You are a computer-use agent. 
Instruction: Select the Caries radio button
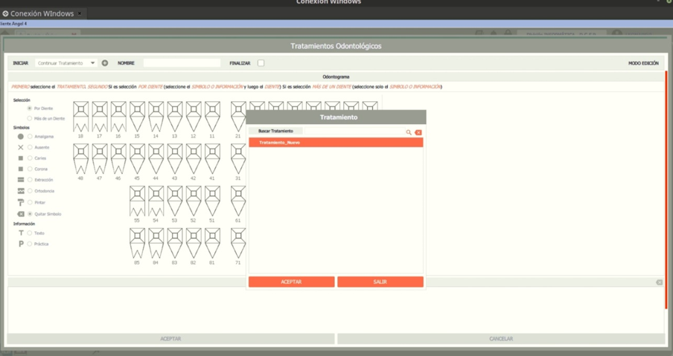30,158
